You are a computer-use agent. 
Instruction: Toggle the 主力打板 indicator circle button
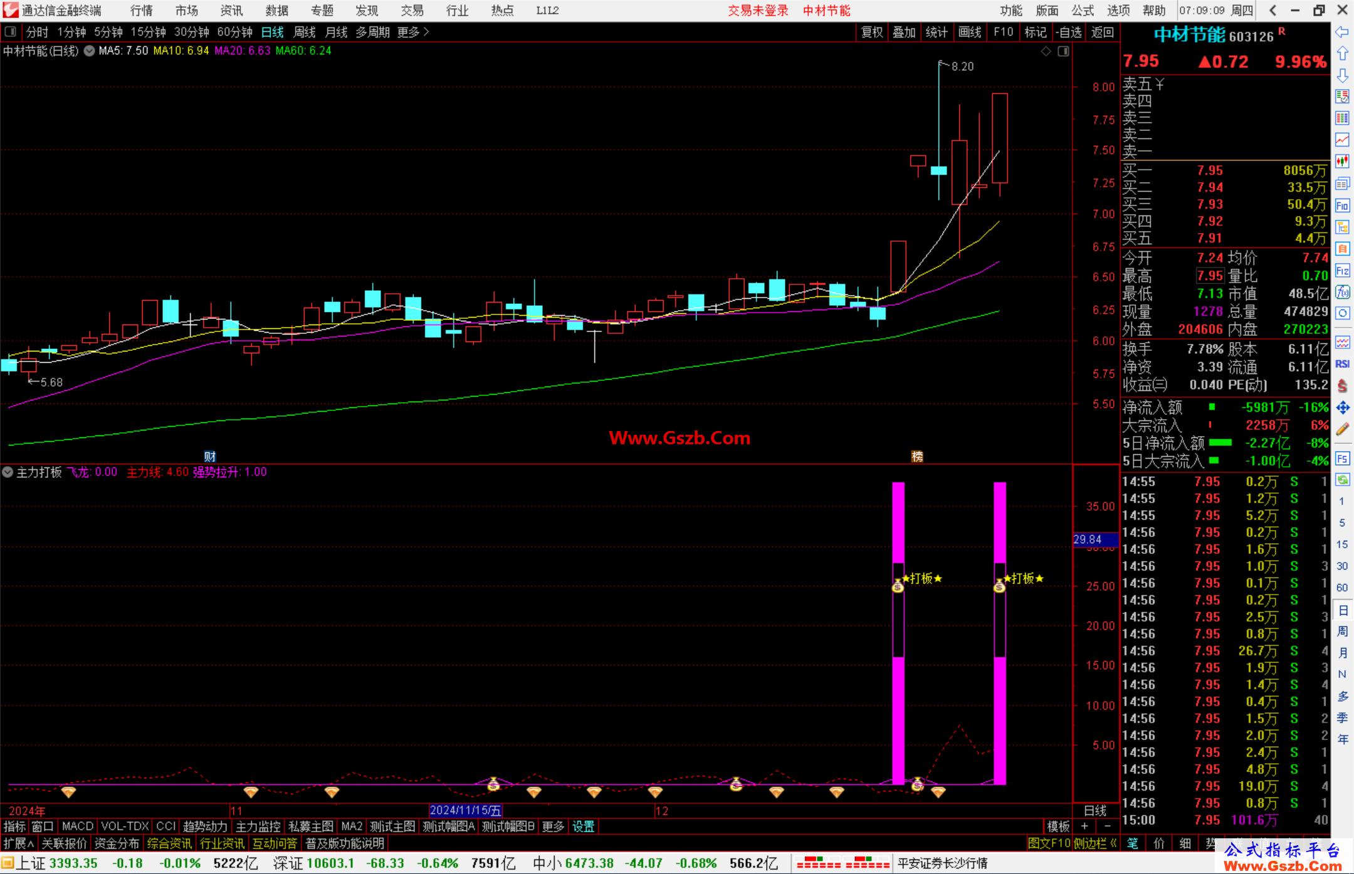8,472
